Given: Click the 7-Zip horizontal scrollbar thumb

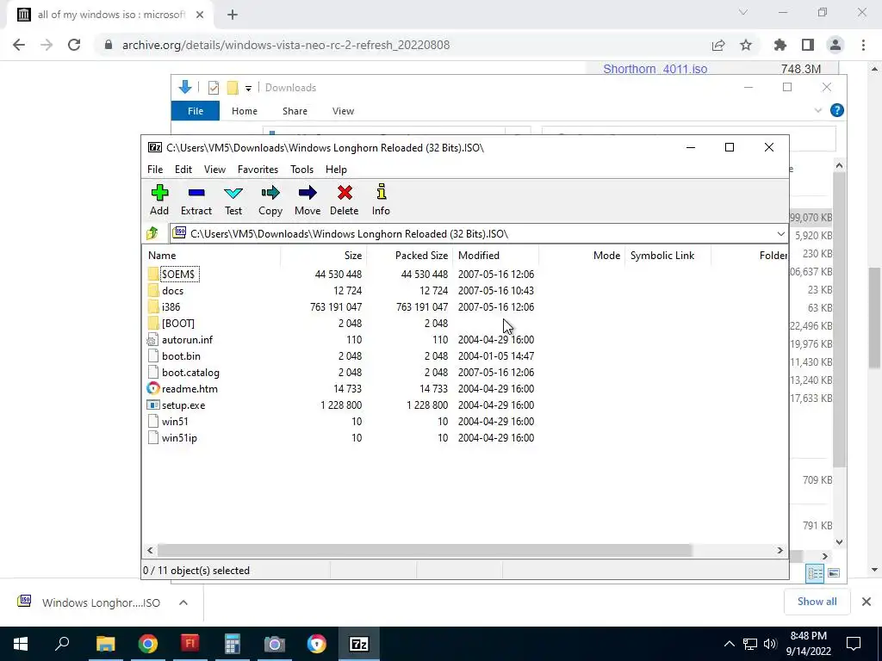Looking at the screenshot, I should click(x=424, y=550).
